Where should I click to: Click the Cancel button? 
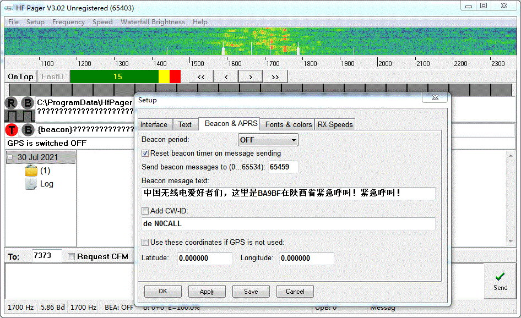295,292
